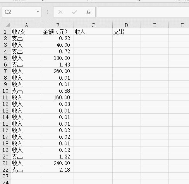Open the Insert Function fx button
This screenshot has width=189, height=184.
(x=88, y=12)
